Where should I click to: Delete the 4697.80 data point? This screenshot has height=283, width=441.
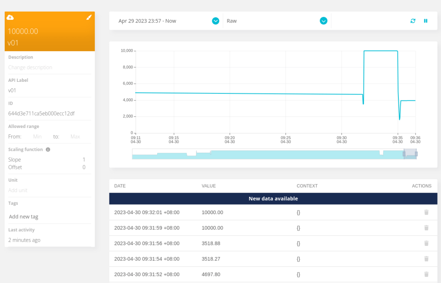pyautogui.click(x=426, y=274)
